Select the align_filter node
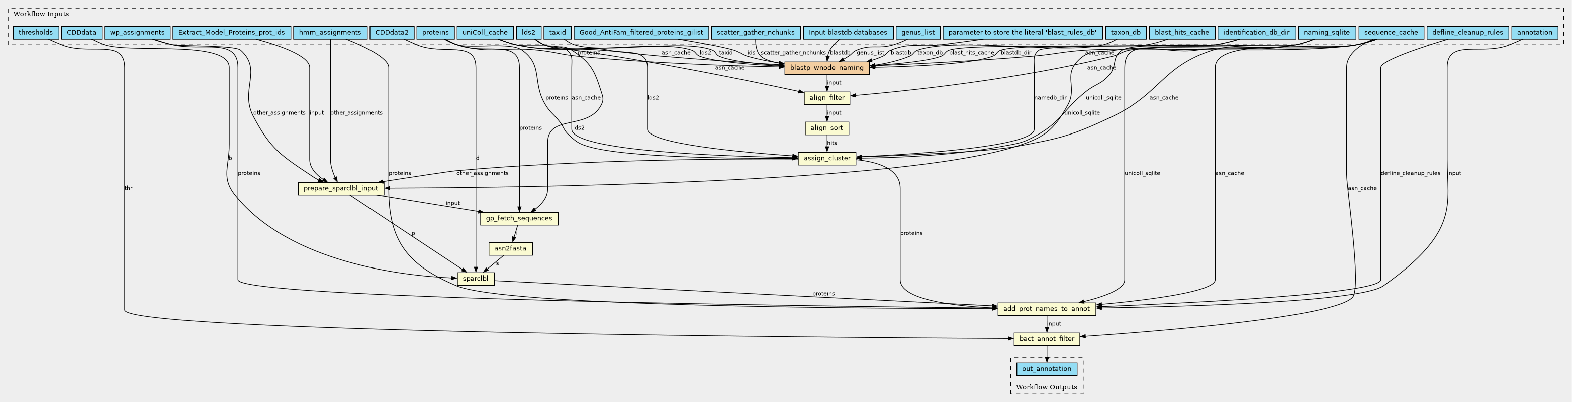Screen dimensions: 1572x402 pyautogui.click(x=826, y=98)
